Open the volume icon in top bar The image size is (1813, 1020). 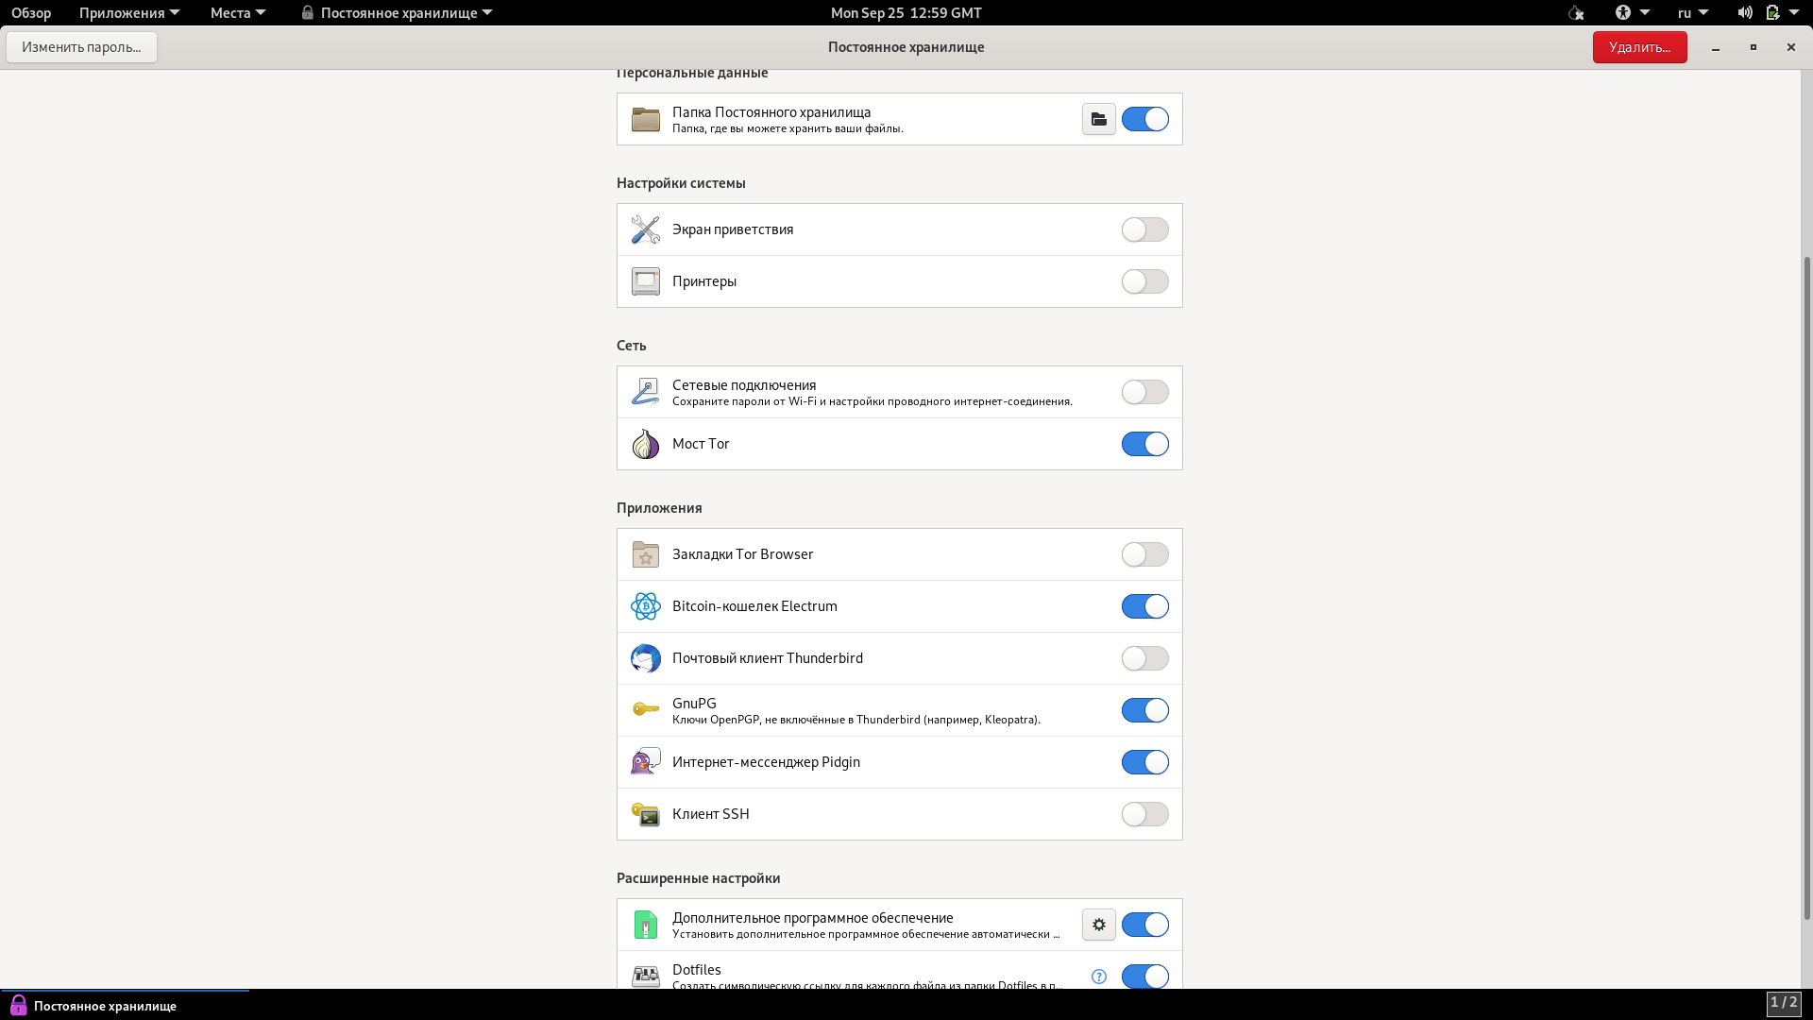click(1744, 13)
